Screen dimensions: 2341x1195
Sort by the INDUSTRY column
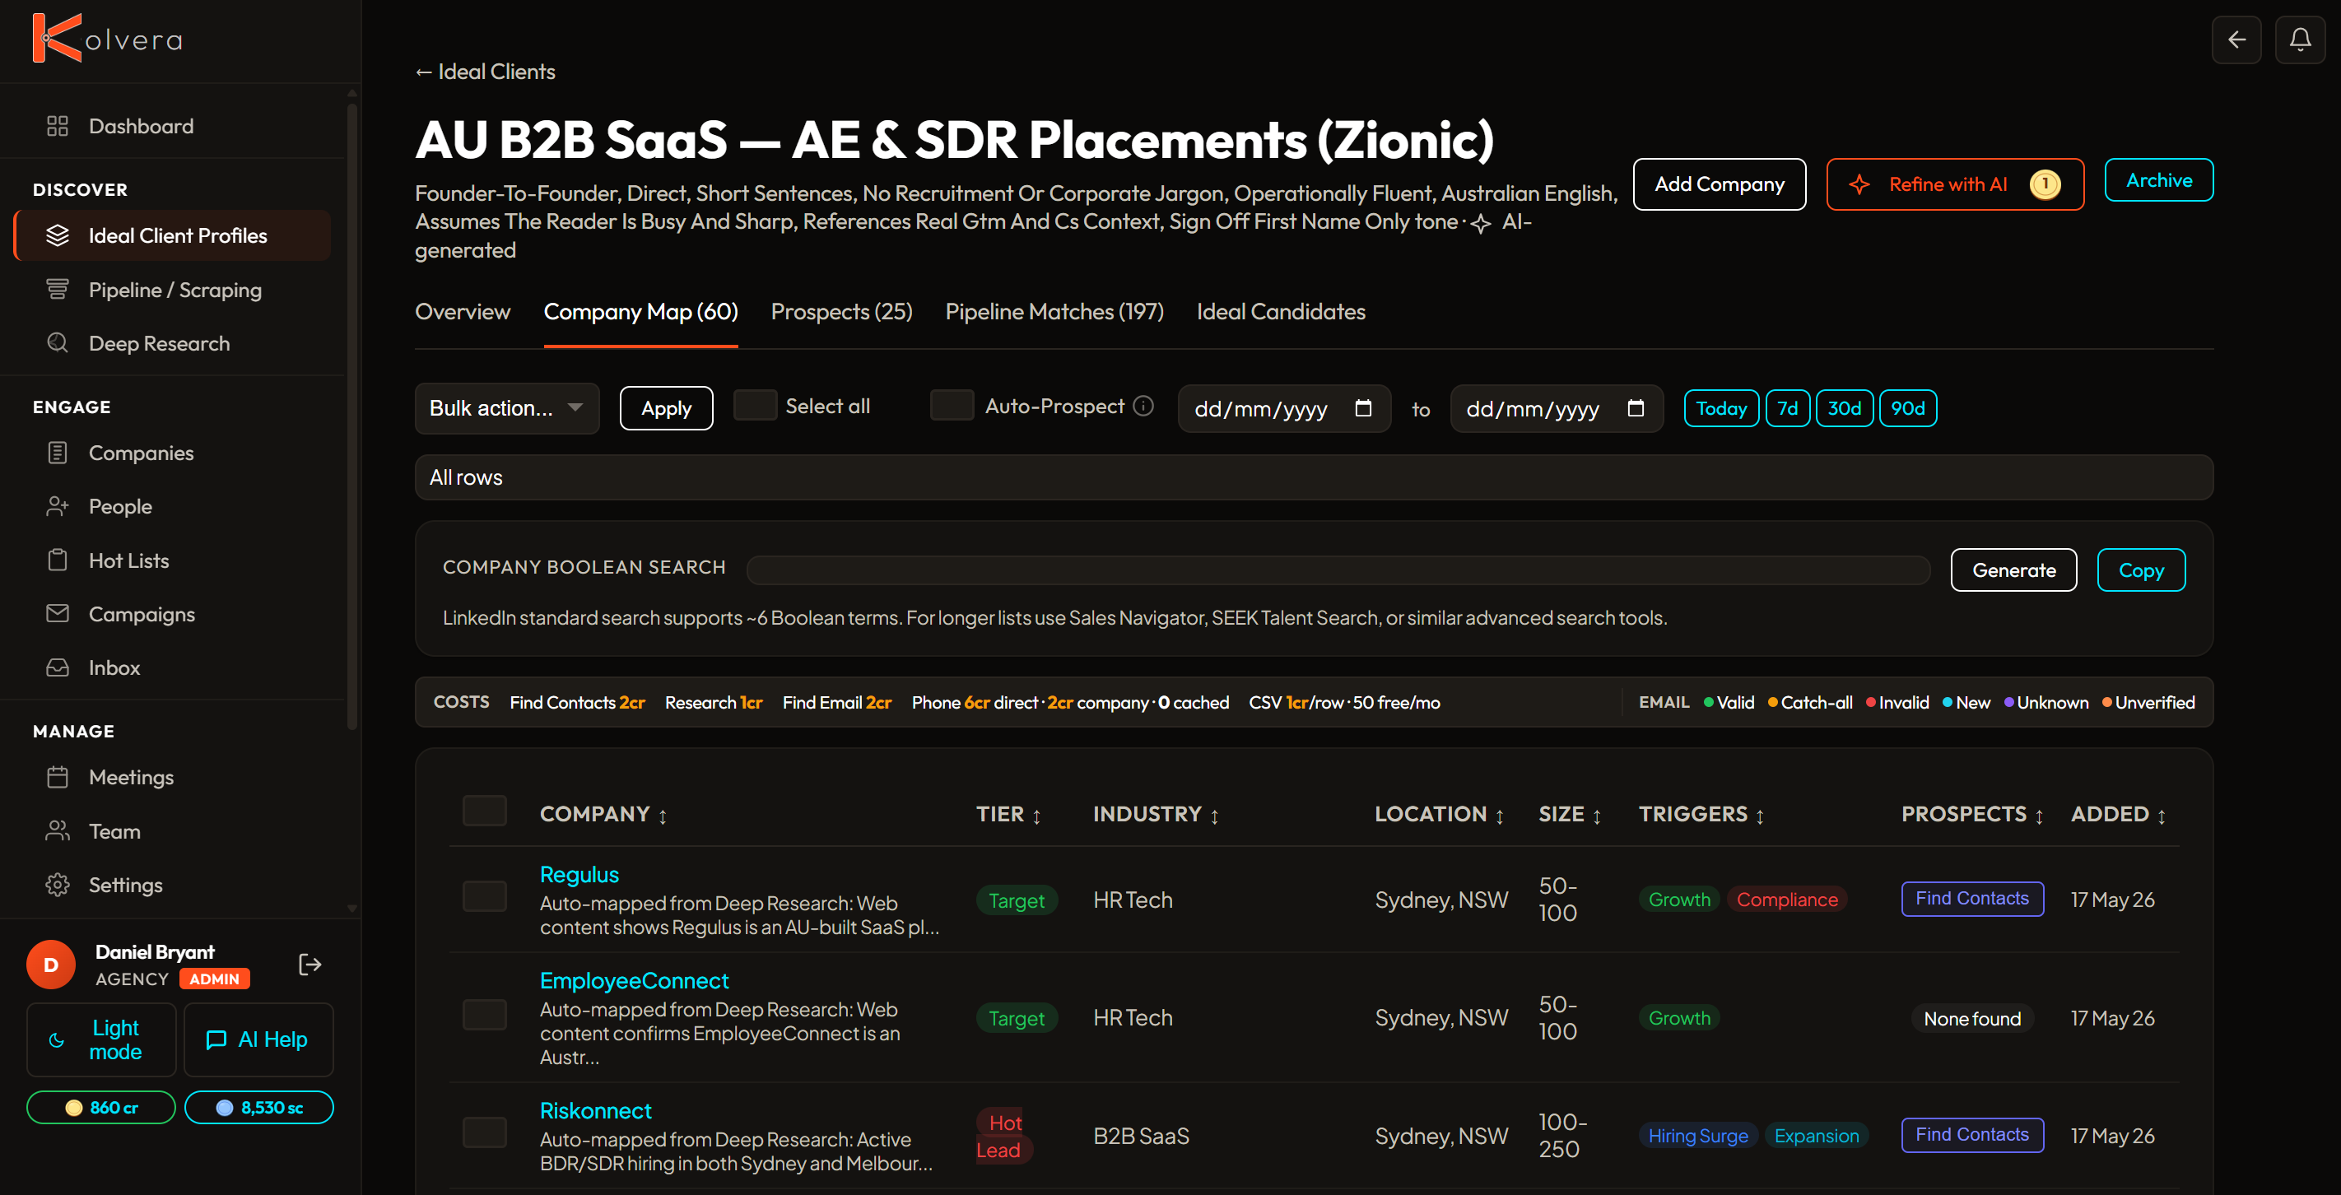(x=1157, y=814)
